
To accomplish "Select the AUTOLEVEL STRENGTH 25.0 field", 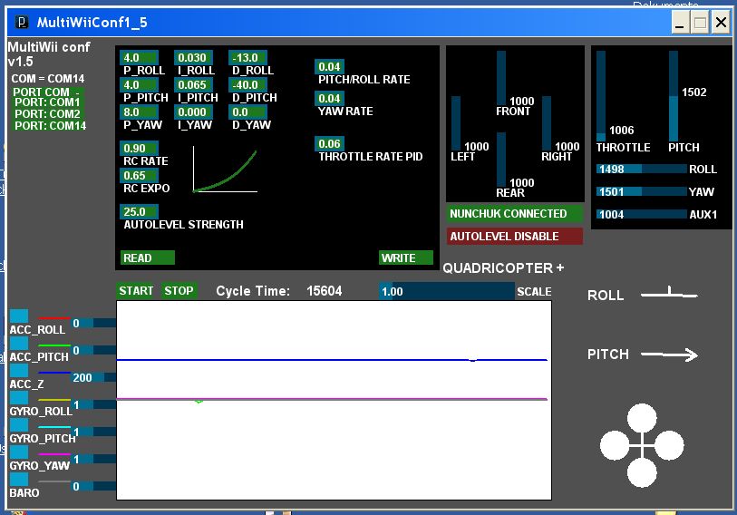I will [139, 211].
